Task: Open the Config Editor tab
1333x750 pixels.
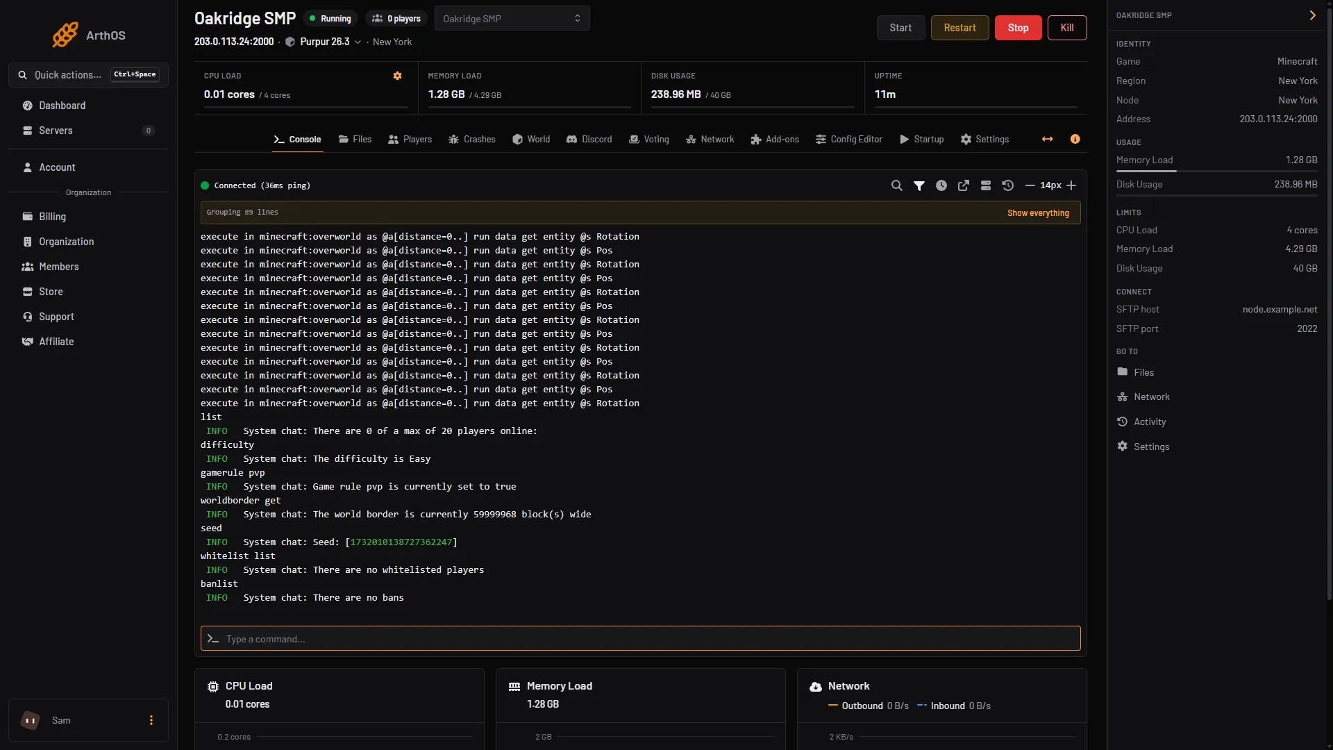Action: click(849, 140)
